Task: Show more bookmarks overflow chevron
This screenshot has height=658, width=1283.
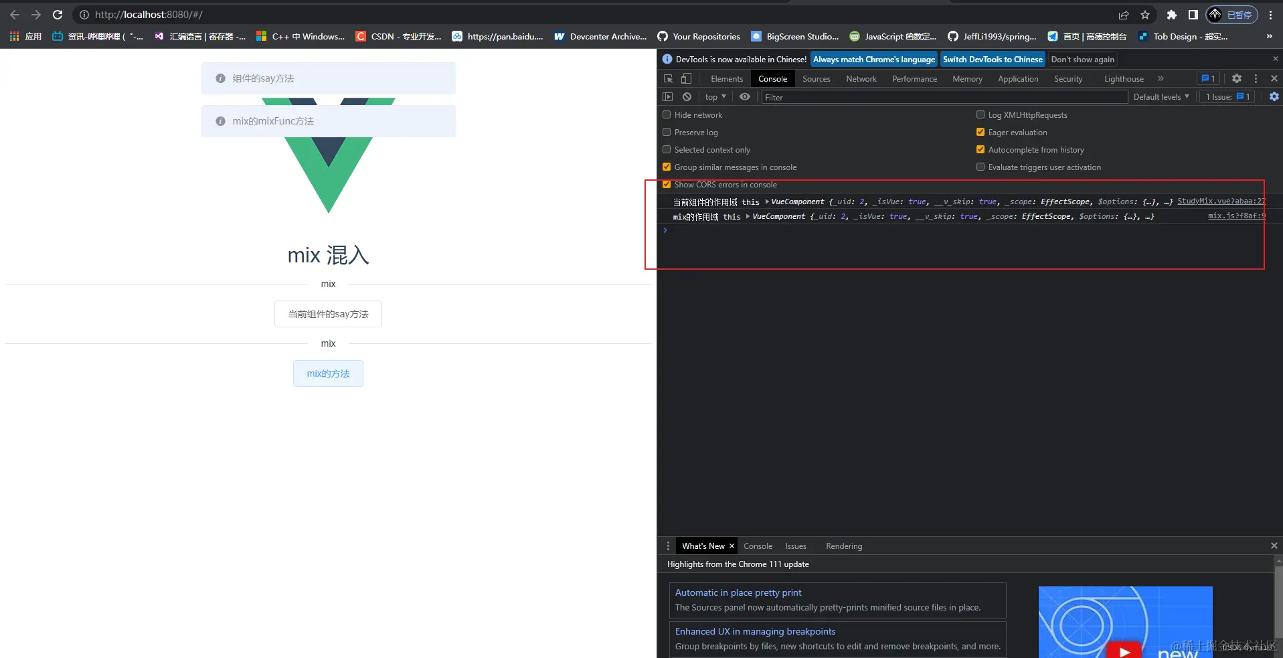Action: [x=1270, y=36]
